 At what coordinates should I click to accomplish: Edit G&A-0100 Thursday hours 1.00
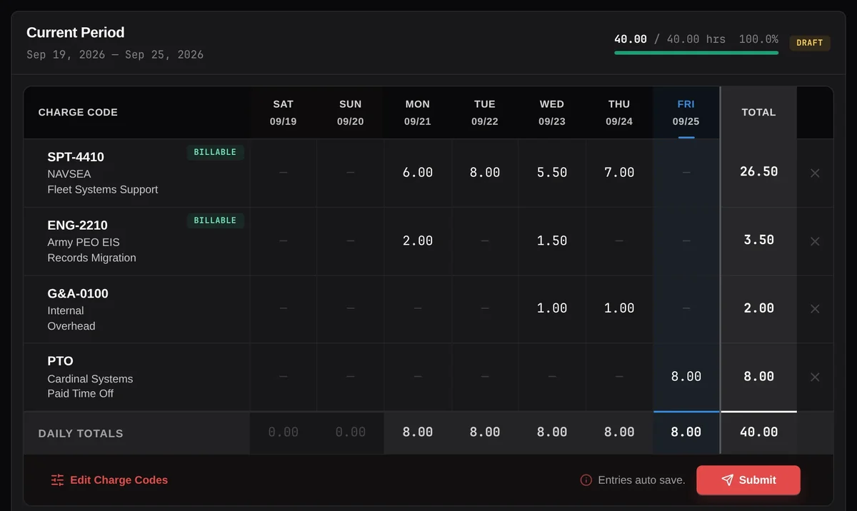pyautogui.click(x=619, y=309)
